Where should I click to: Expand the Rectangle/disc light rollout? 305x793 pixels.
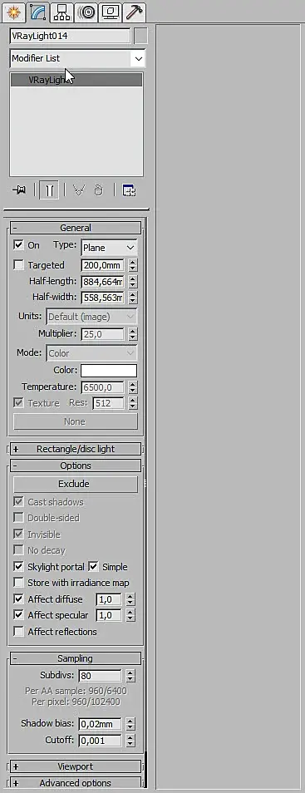76,449
